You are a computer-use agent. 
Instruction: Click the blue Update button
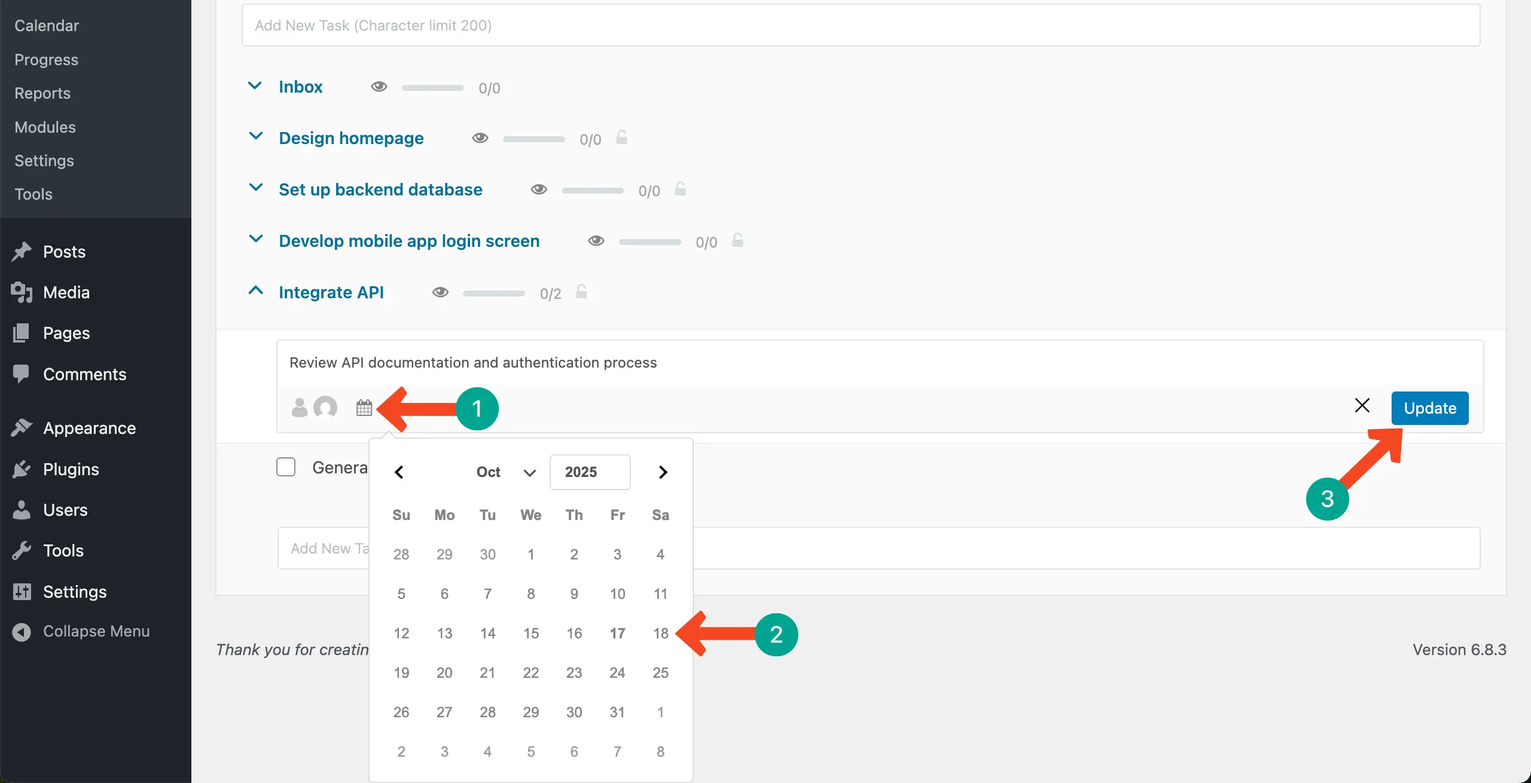coord(1429,408)
